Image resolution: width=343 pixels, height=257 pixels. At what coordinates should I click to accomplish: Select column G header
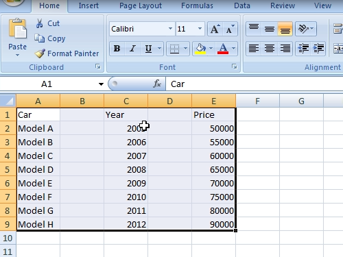pos(301,101)
